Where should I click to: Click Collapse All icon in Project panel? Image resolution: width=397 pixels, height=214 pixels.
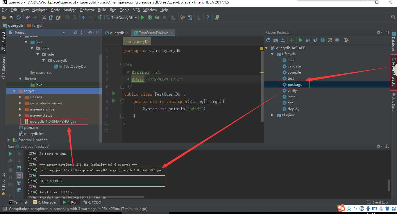82,32
